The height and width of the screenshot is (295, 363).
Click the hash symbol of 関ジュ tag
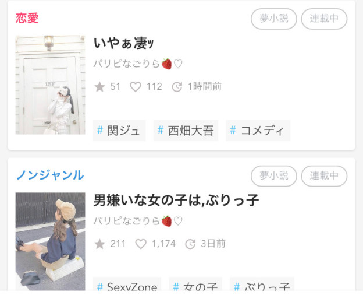100,130
